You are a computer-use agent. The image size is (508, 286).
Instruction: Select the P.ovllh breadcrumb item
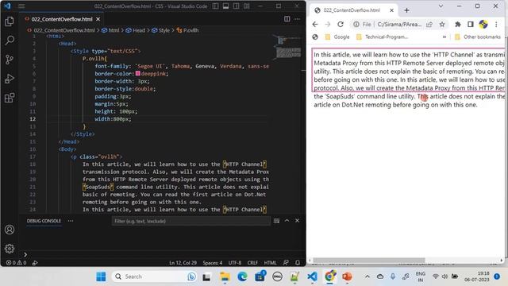[187, 30]
